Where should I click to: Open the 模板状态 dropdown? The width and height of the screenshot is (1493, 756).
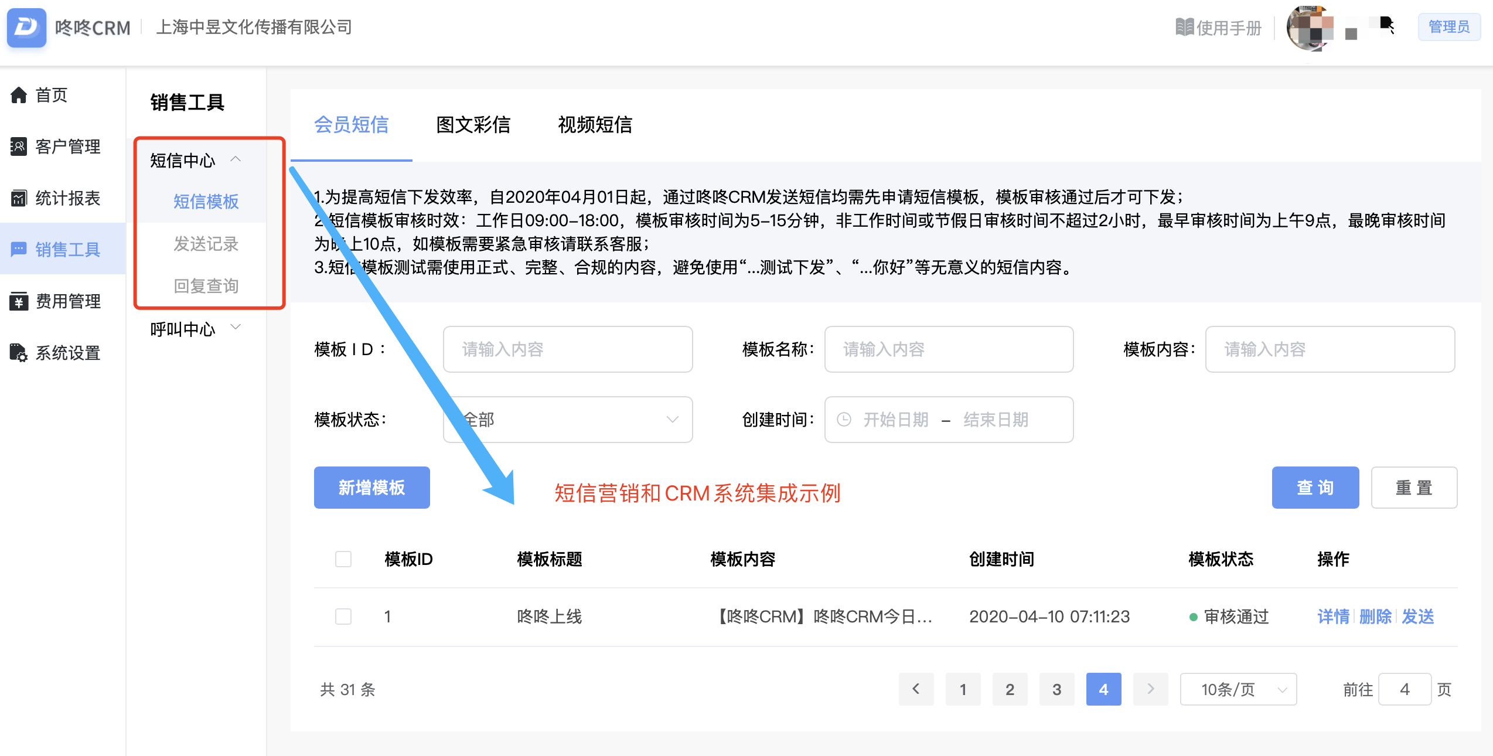(x=568, y=420)
